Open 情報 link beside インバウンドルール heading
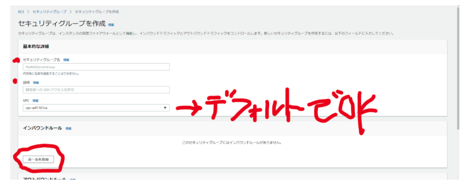466x187 pixels. 68,129
